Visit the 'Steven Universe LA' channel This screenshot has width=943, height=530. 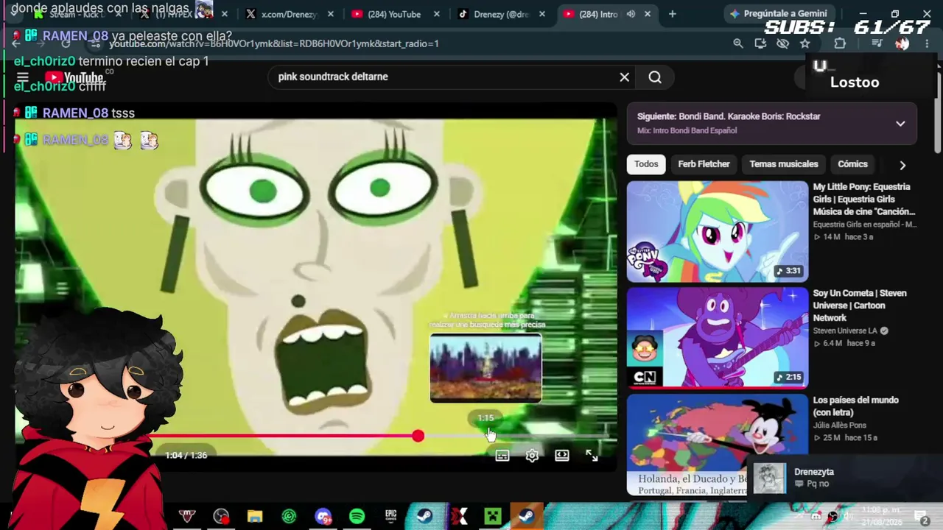(x=846, y=331)
